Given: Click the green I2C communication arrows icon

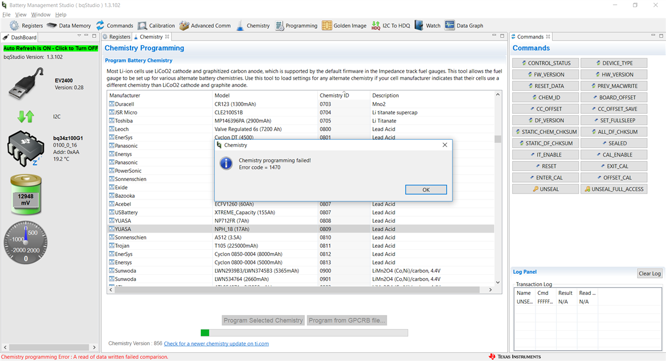Looking at the screenshot, I should tap(25, 116).
